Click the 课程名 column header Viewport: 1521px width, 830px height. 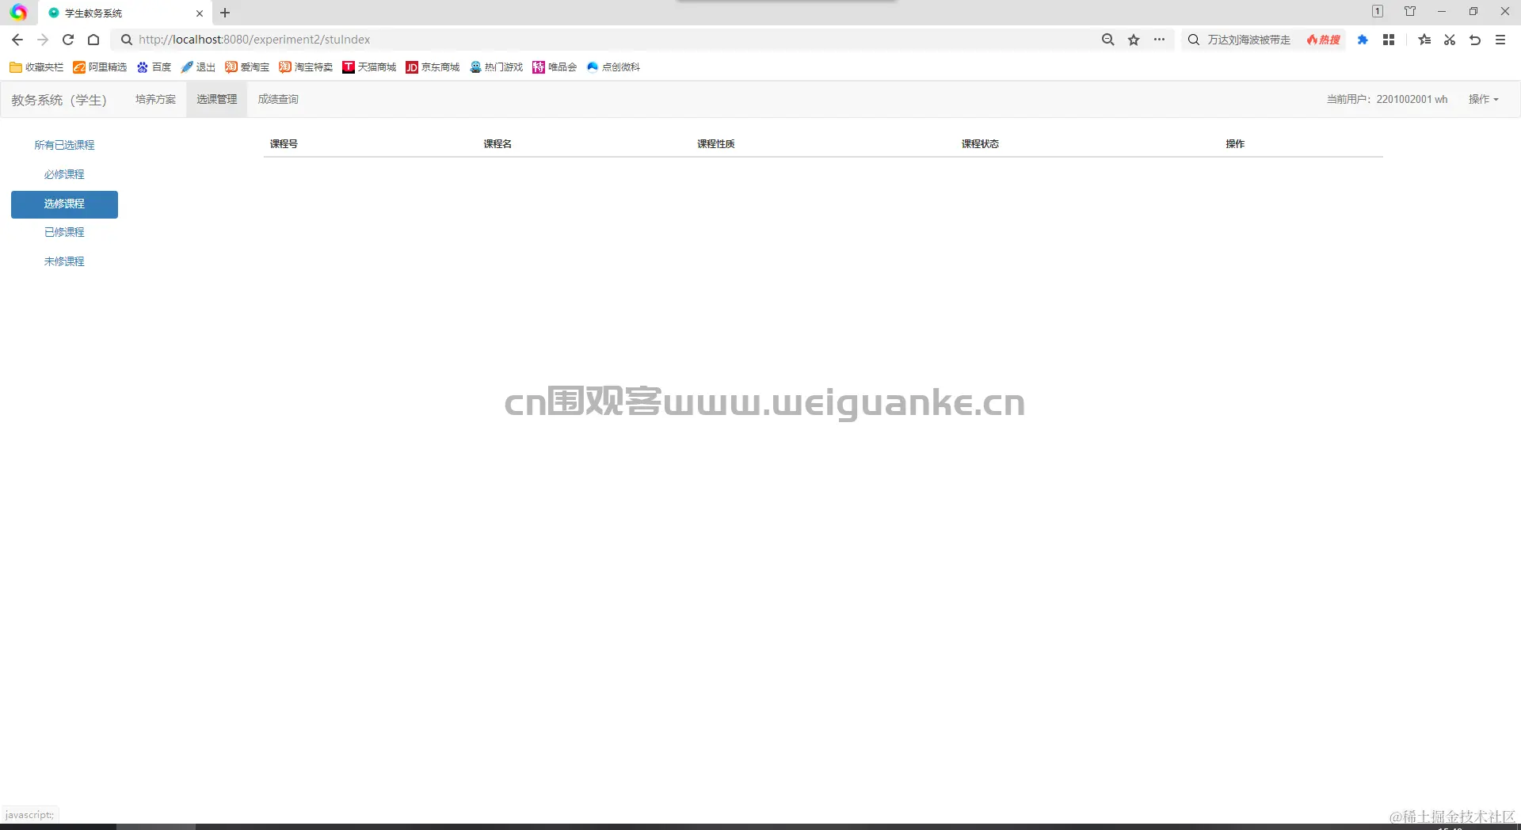[x=497, y=143]
